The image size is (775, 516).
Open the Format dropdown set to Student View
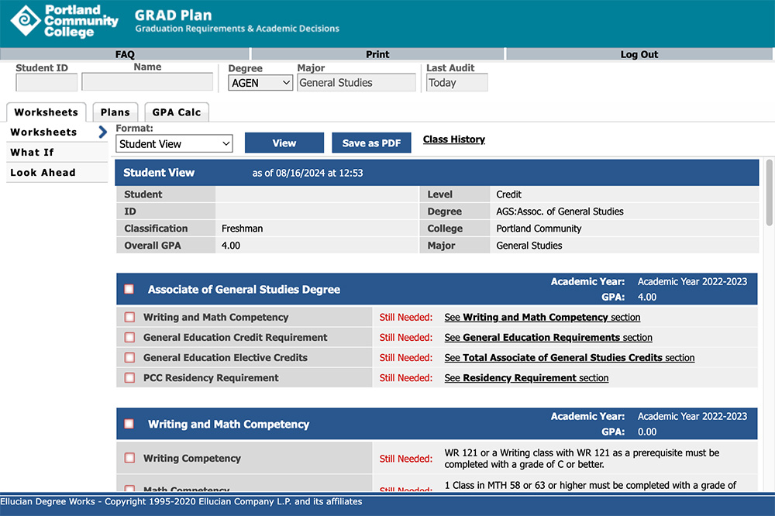[x=174, y=143]
